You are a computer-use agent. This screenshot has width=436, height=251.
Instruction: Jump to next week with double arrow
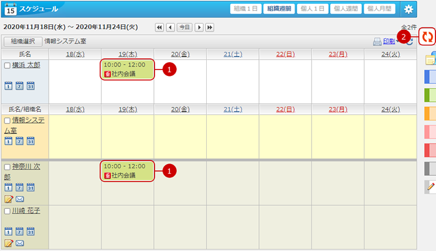click(210, 27)
